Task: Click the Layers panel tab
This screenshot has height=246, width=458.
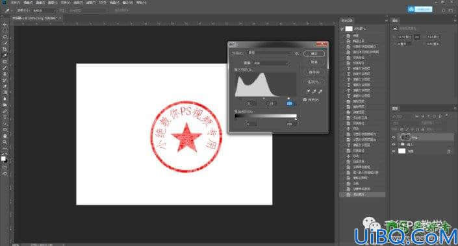Action: tap(395, 108)
